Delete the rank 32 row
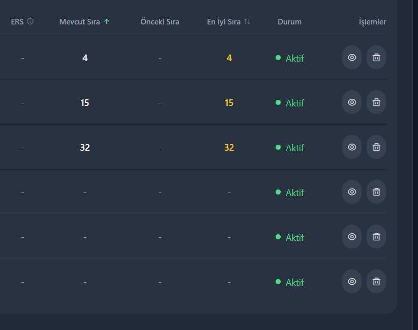The width and height of the screenshot is (418, 330). (x=376, y=147)
